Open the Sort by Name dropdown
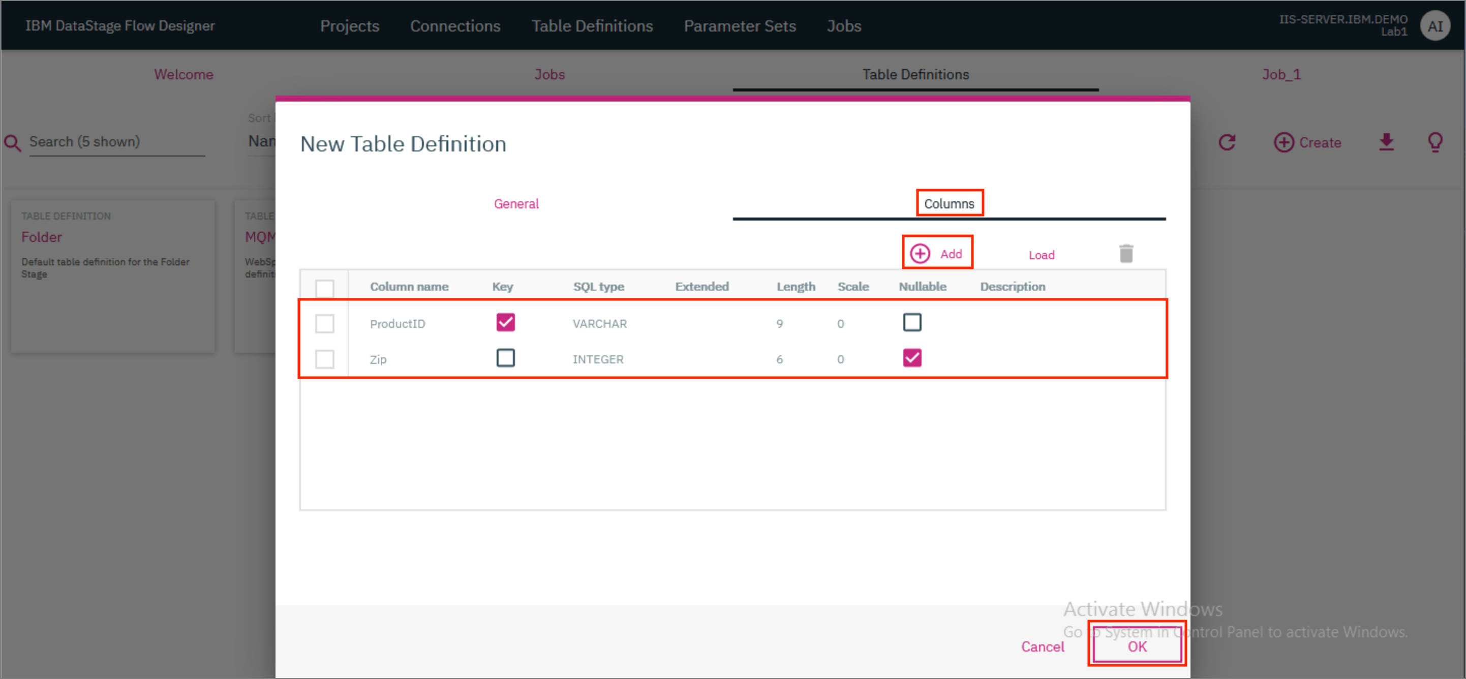 click(263, 141)
